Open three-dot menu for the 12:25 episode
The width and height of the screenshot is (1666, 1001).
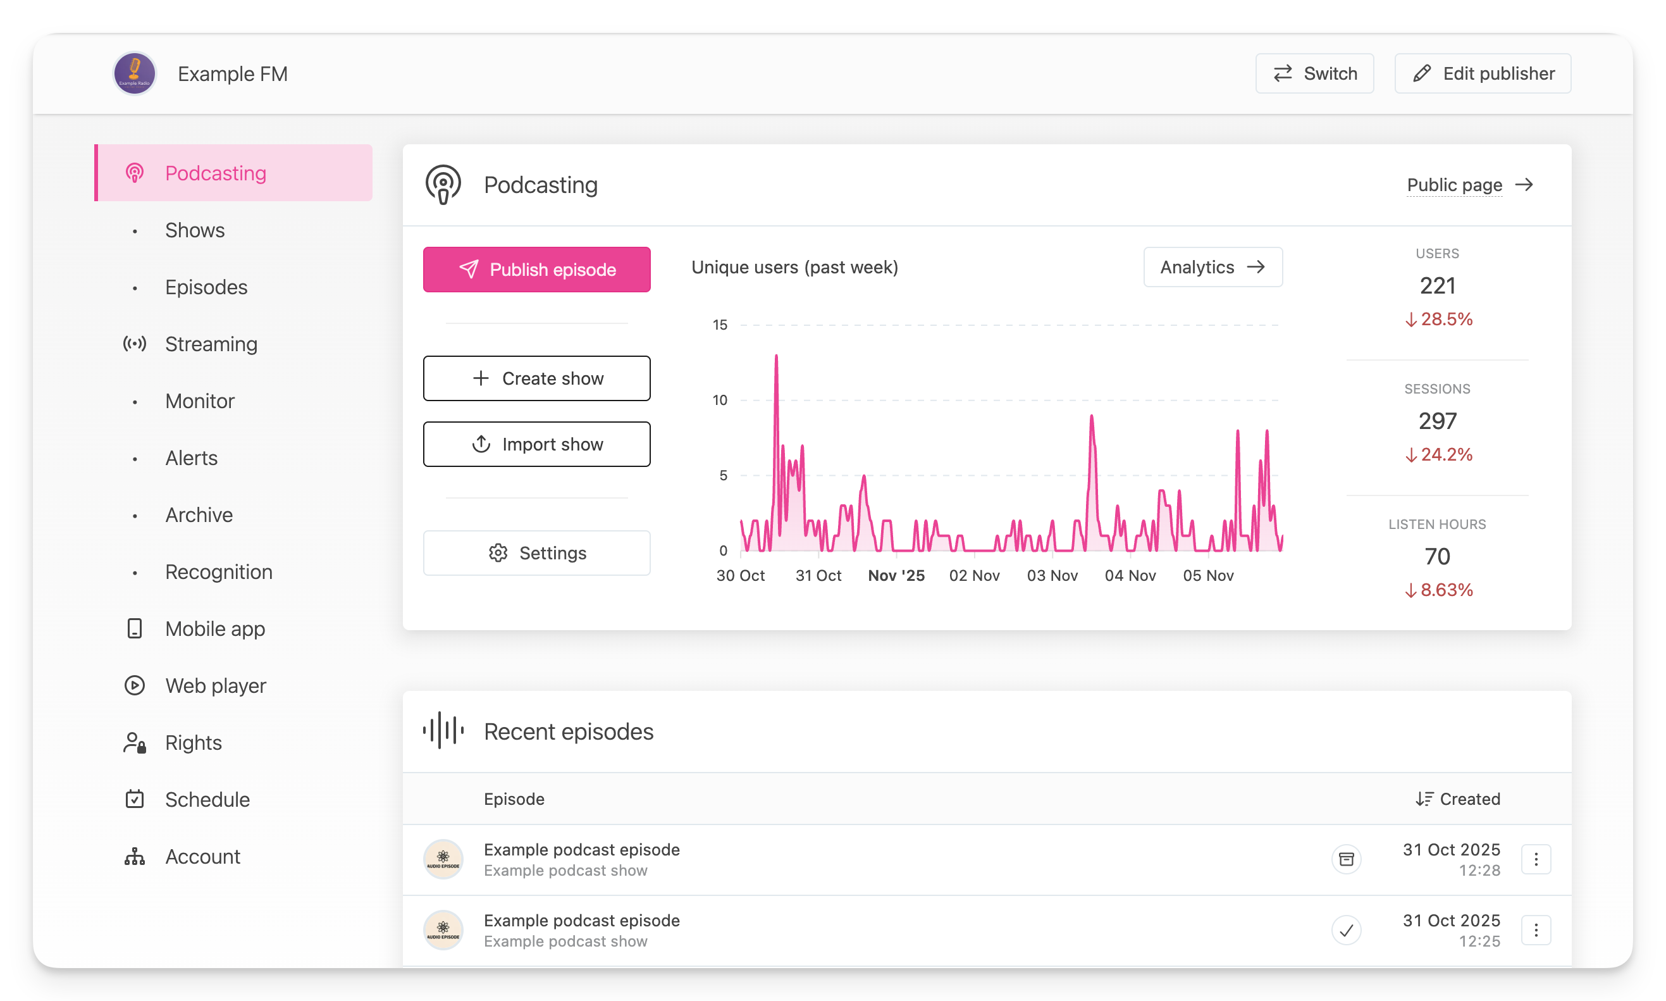tap(1536, 930)
